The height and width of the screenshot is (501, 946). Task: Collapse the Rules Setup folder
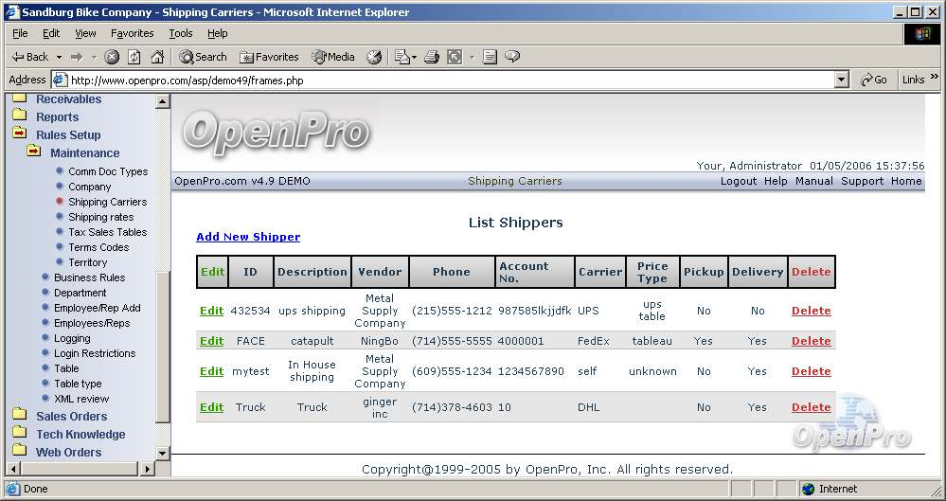[19, 134]
